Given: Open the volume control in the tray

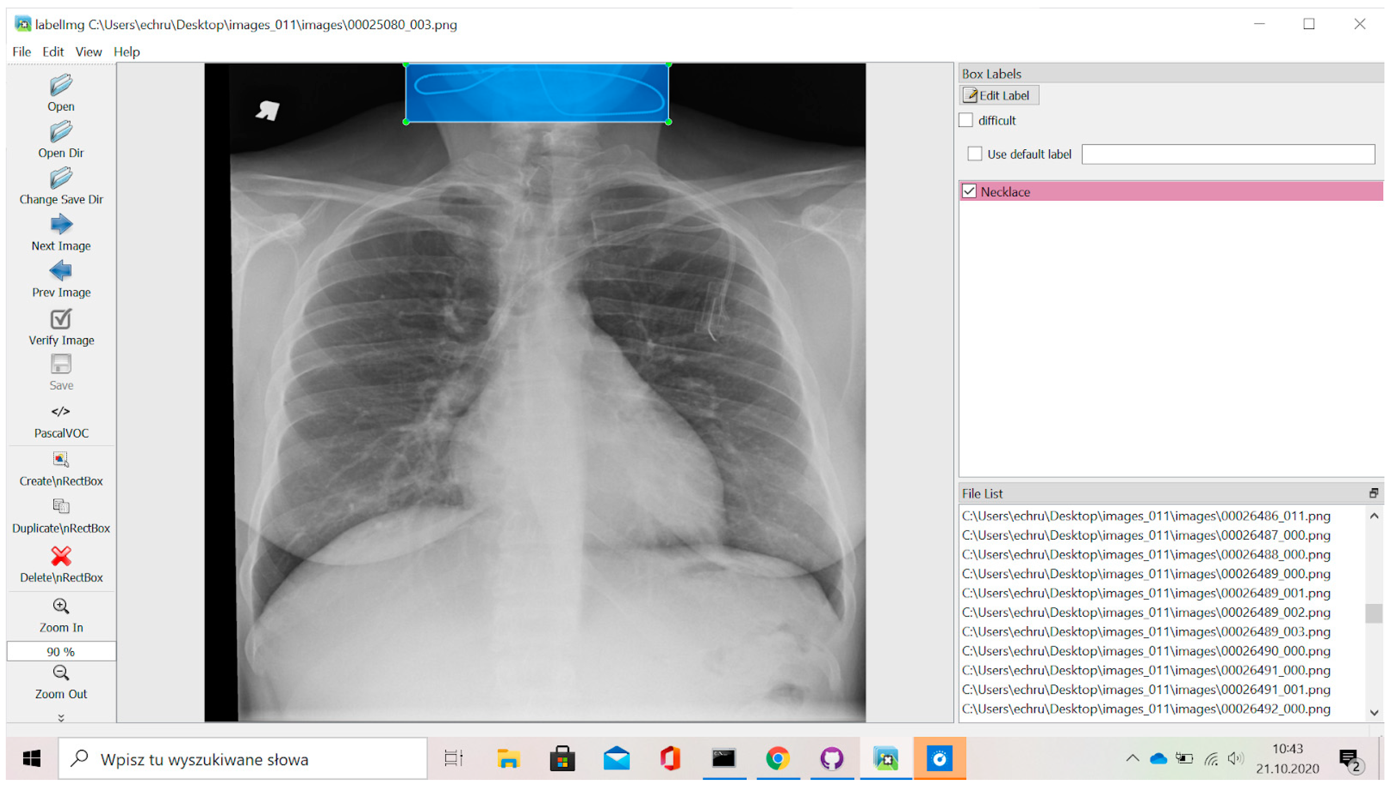Looking at the screenshot, I should tap(1236, 759).
